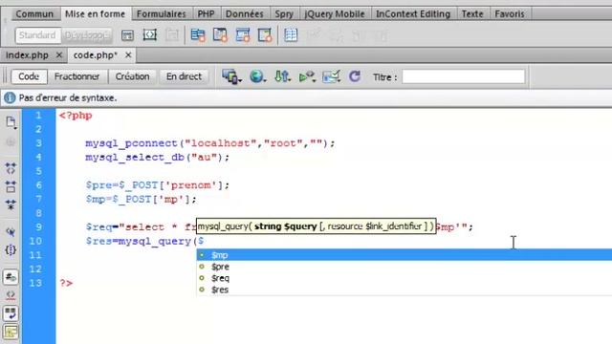The width and height of the screenshot is (612, 344).
Task: Switch to Fractionner split view
Action: coord(76,76)
